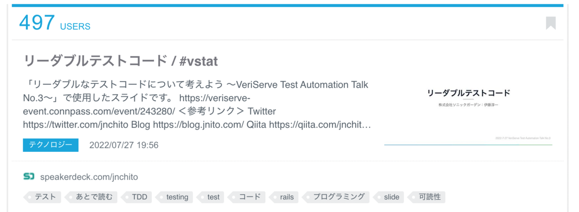Click the USERS label beside 497

click(x=75, y=26)
